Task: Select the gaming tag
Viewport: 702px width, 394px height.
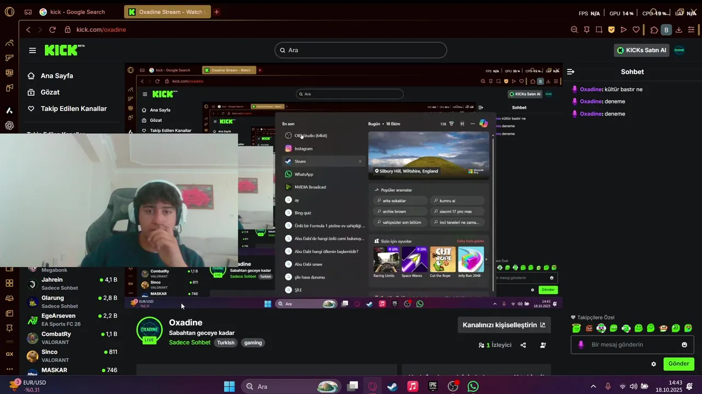Action: coord(253,343)
